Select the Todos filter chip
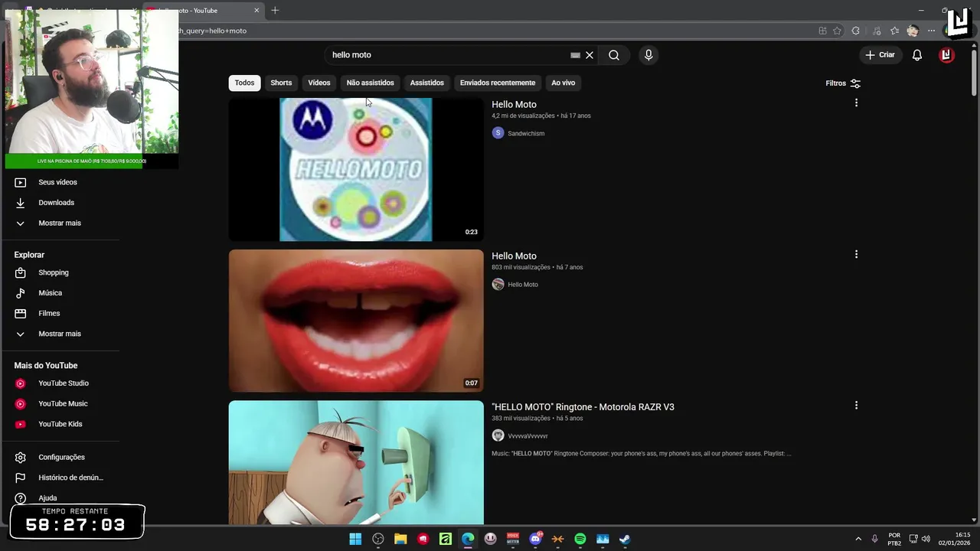 coord(244,83)
